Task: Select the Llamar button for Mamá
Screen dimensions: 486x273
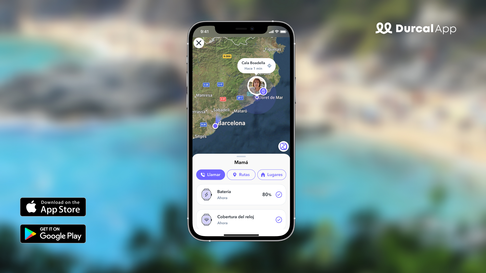Action: tap(210, 175)
